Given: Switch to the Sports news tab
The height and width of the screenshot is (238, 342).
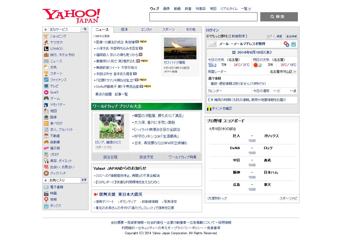Looking at the screenshot, I should pyautogui.click(x=168, y=30).
